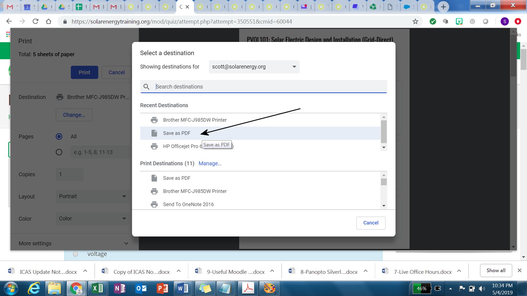This screenshot has height=296, width=527.
Task: Select the All pages radio button
Action: [59, 136]
